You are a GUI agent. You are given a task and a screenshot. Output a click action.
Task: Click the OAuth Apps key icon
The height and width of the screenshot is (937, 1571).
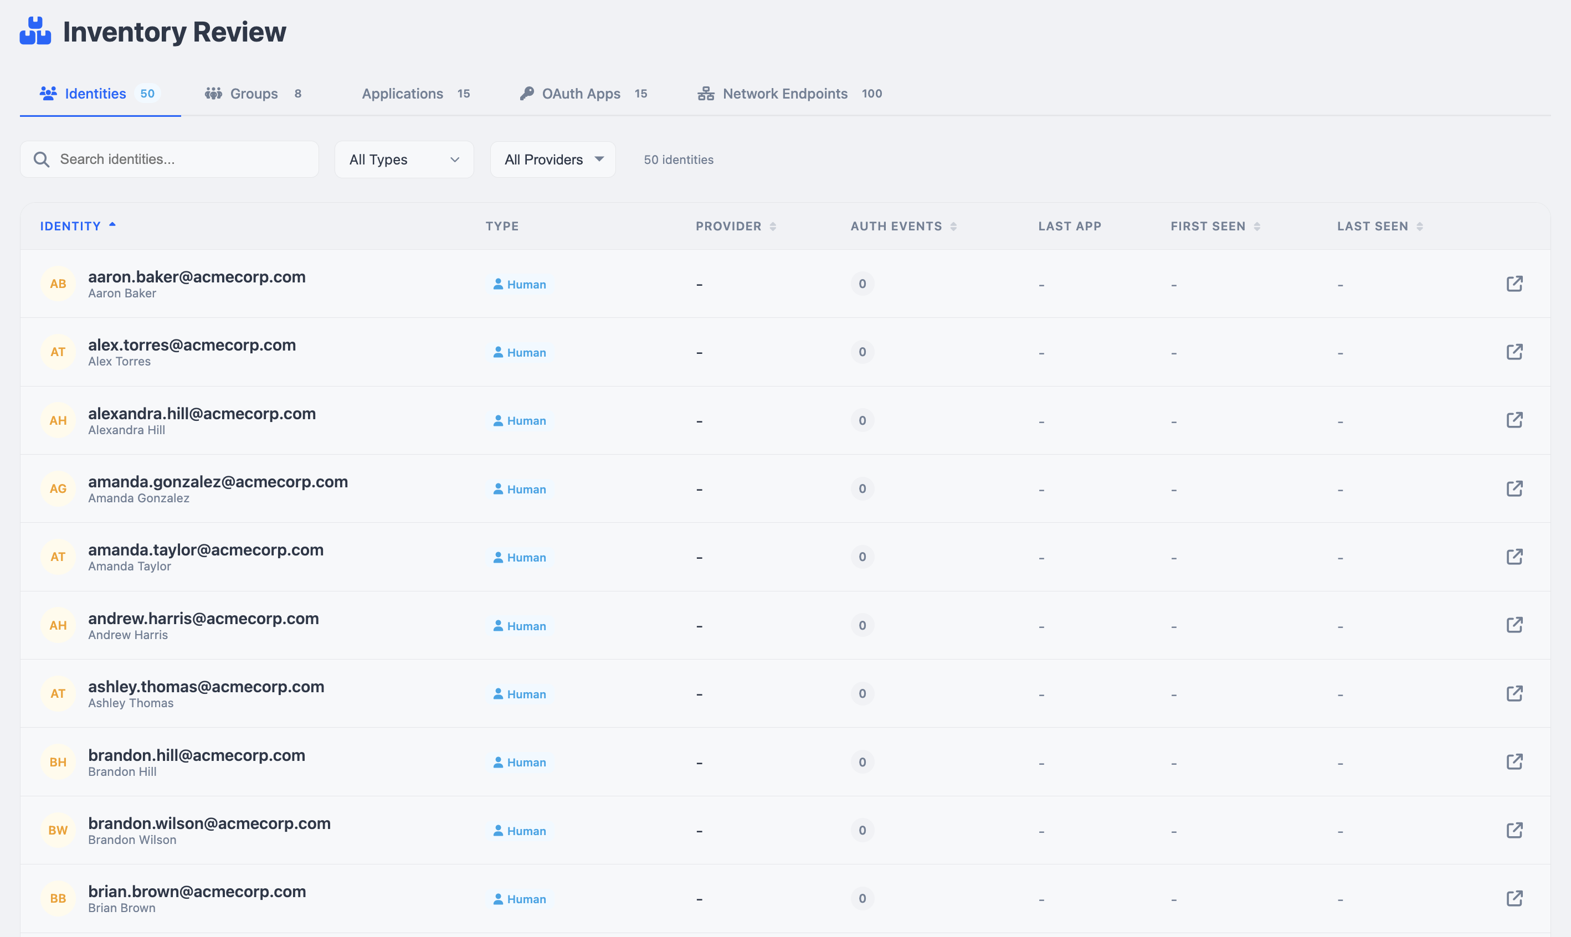[527, 93]
